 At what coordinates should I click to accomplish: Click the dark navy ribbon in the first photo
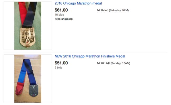click(x=31, y=14)
